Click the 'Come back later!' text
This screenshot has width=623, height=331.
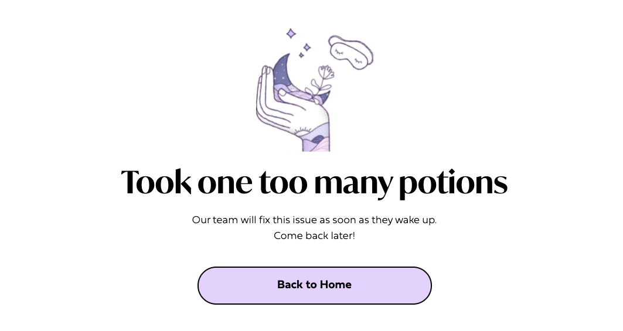point(314,236)
